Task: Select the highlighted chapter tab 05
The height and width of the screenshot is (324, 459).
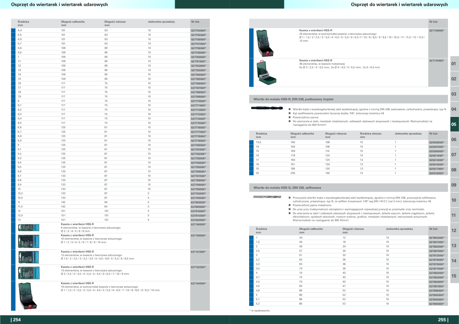Action: coord(454,125)
